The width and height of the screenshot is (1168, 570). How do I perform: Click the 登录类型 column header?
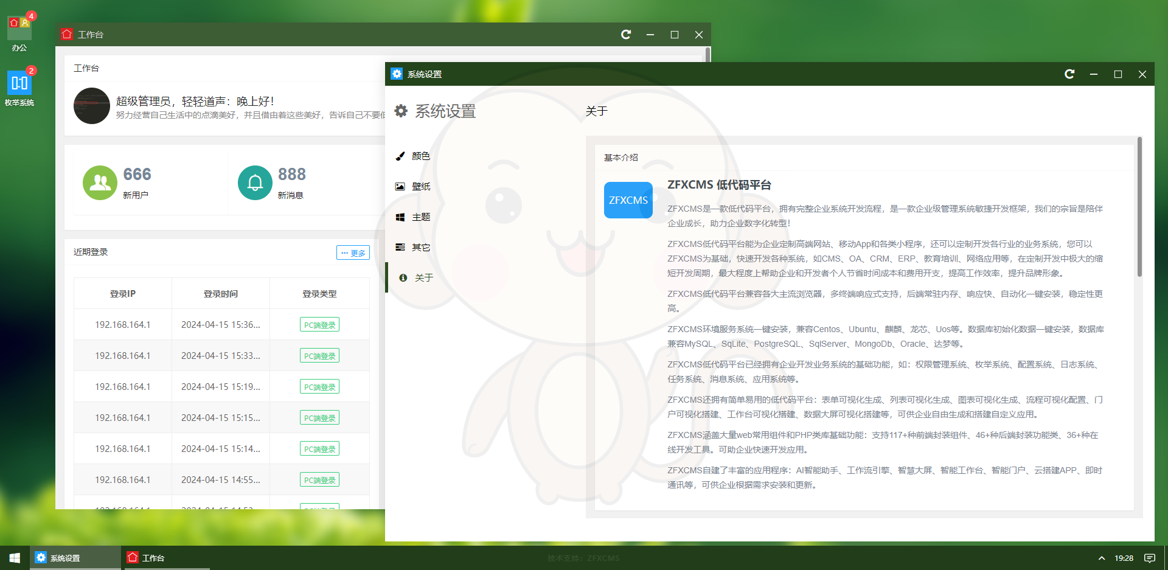[319, 294]
